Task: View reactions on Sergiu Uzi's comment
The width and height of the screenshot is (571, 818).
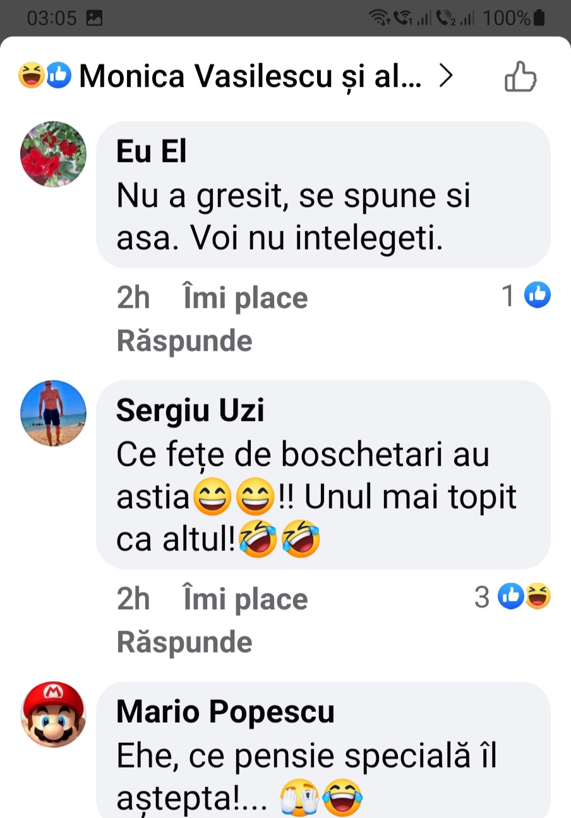Action: point(524,596)
